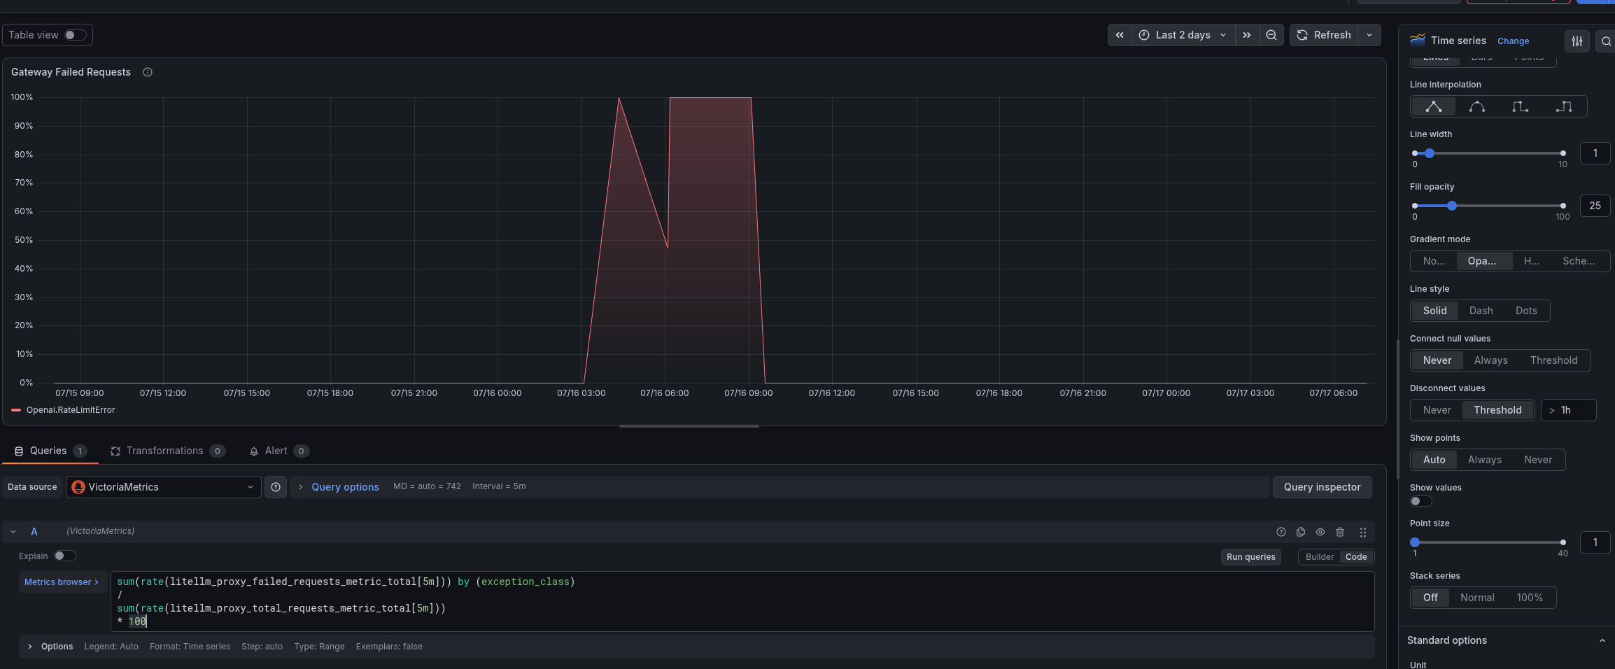Set Show points to Always
The image size is (1615, 669).
1484,460
